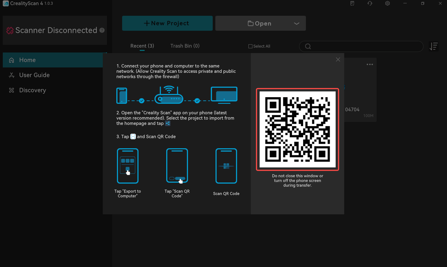Click the scan icon in step 3
Image resolution: width=447 pixels, height=267 pixels.
click(133, 136)
